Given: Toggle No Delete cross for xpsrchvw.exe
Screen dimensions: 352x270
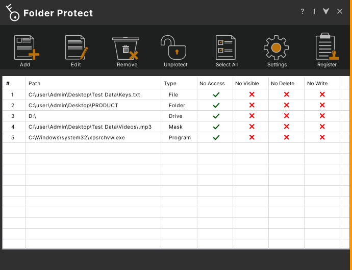Looking at the screenshot, I should coord(287,137).
